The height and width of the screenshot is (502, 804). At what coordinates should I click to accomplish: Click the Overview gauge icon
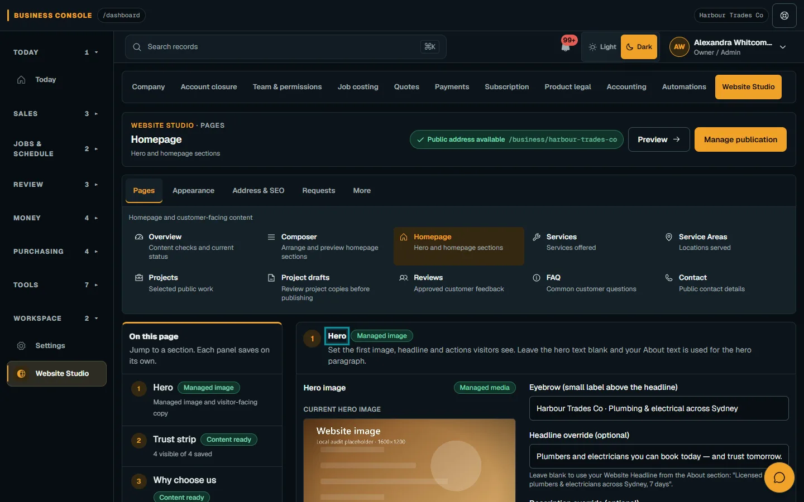(x=139, y=237)
